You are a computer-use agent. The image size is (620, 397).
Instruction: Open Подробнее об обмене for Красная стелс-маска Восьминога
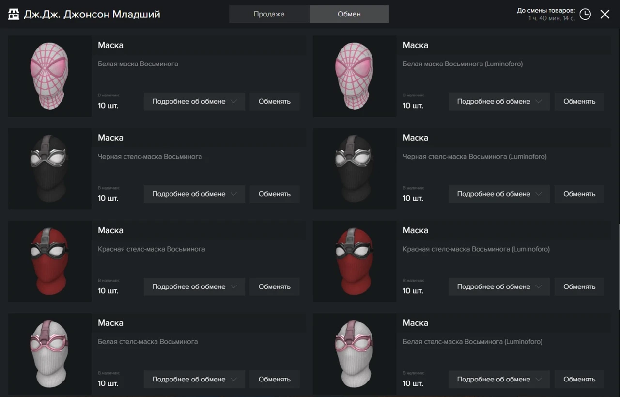tap(194, 286)
